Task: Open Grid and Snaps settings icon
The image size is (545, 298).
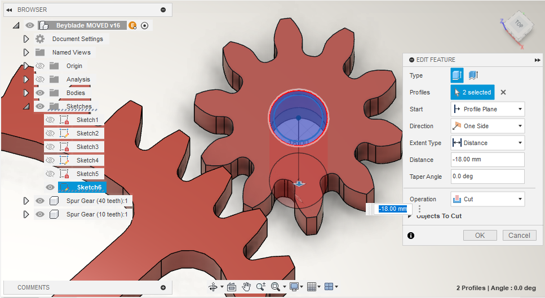Action: pos(312,287)
